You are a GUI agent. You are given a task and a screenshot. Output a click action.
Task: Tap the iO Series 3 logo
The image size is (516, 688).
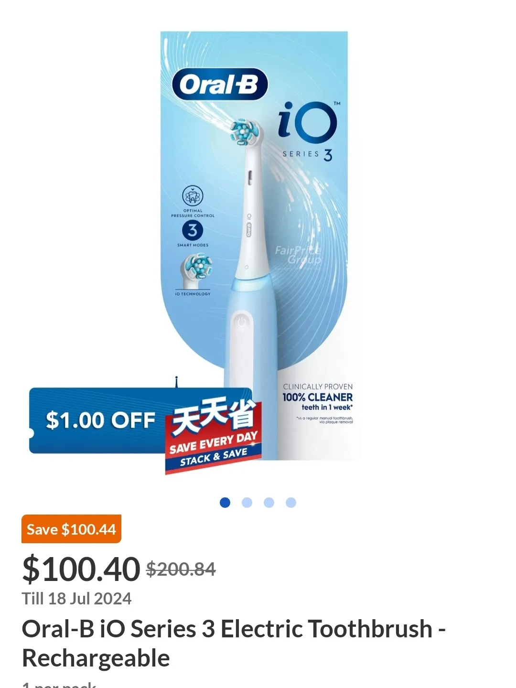coord(309,130)
